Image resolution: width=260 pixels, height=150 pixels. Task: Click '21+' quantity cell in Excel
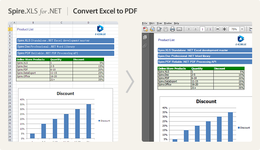(x=61, y=80)
